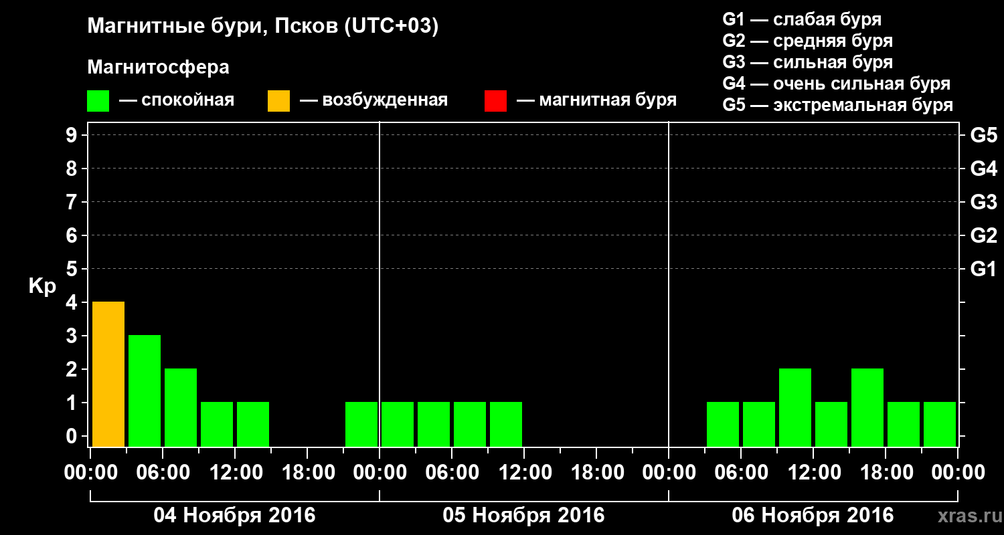Viewport: 1004px width, 535px height.
Task: Click the 'G3' label on right axis
Action: (x=983, y=202)
